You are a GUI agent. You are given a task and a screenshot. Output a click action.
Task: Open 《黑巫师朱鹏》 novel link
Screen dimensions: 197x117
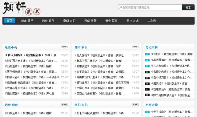pos(31,72)
